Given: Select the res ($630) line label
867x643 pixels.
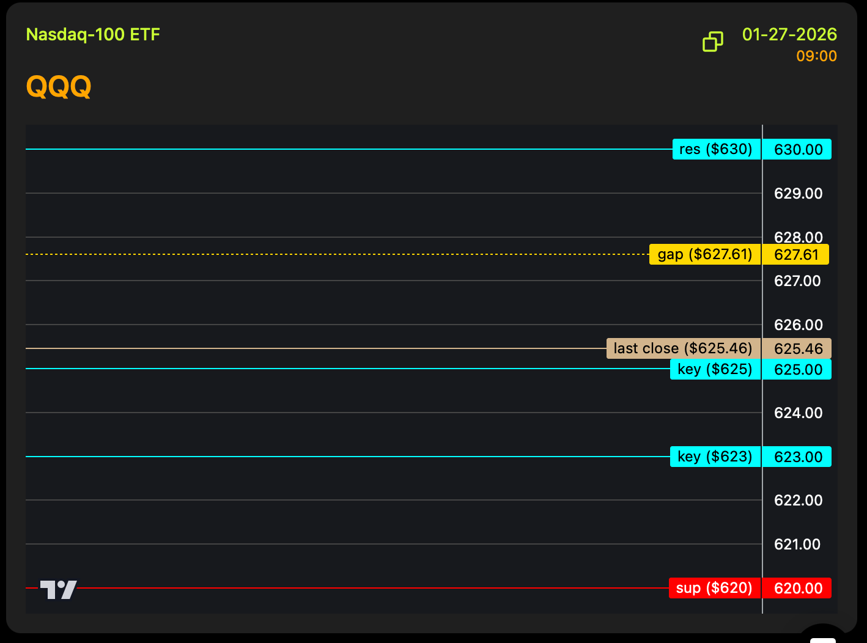Looking at the screenshot, I should pyautogui.click(x=716, y=149).
